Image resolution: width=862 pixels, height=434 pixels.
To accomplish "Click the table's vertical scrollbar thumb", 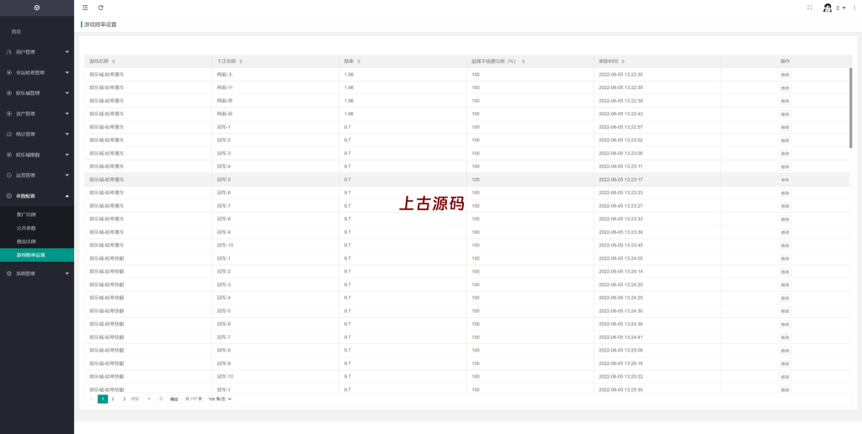I will [851, 108].
